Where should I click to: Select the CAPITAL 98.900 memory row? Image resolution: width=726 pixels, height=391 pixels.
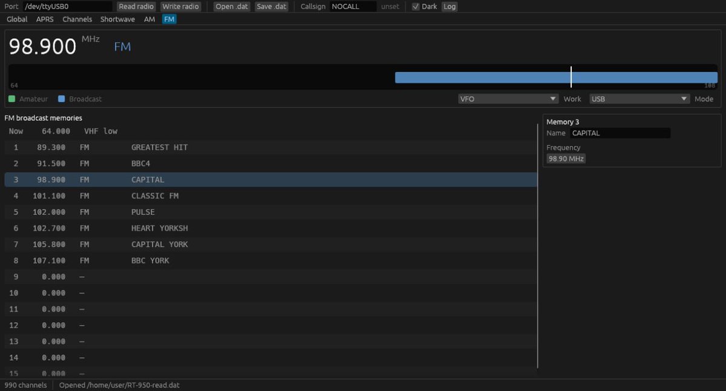click(x=270, y=179)
